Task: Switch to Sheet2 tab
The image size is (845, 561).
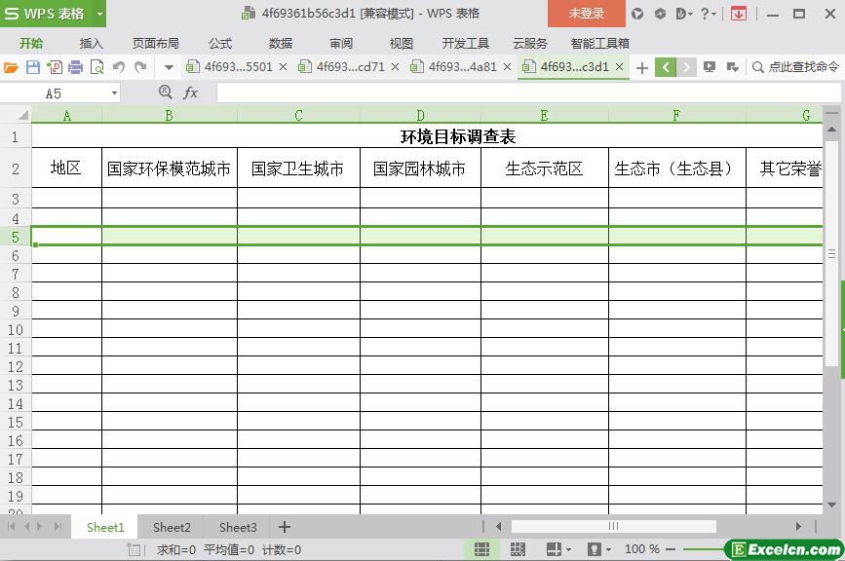Action: (x=172, y=527)
